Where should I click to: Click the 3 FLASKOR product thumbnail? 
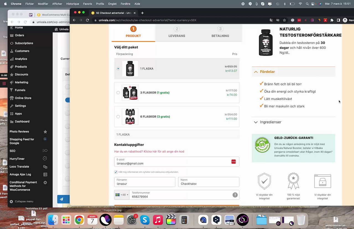click(130, 93)
